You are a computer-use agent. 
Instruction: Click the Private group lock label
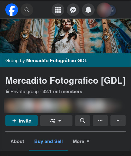[22, 92]
